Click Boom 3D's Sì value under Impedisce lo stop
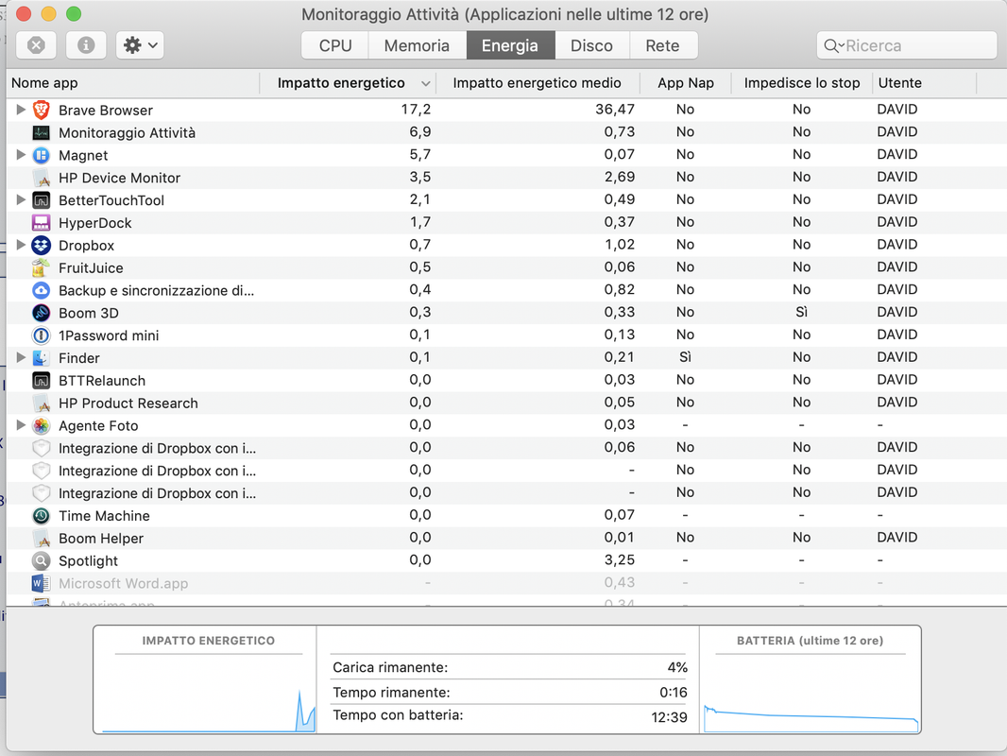The height and width of the screenshot is (756, 1007). coord(801,312)
